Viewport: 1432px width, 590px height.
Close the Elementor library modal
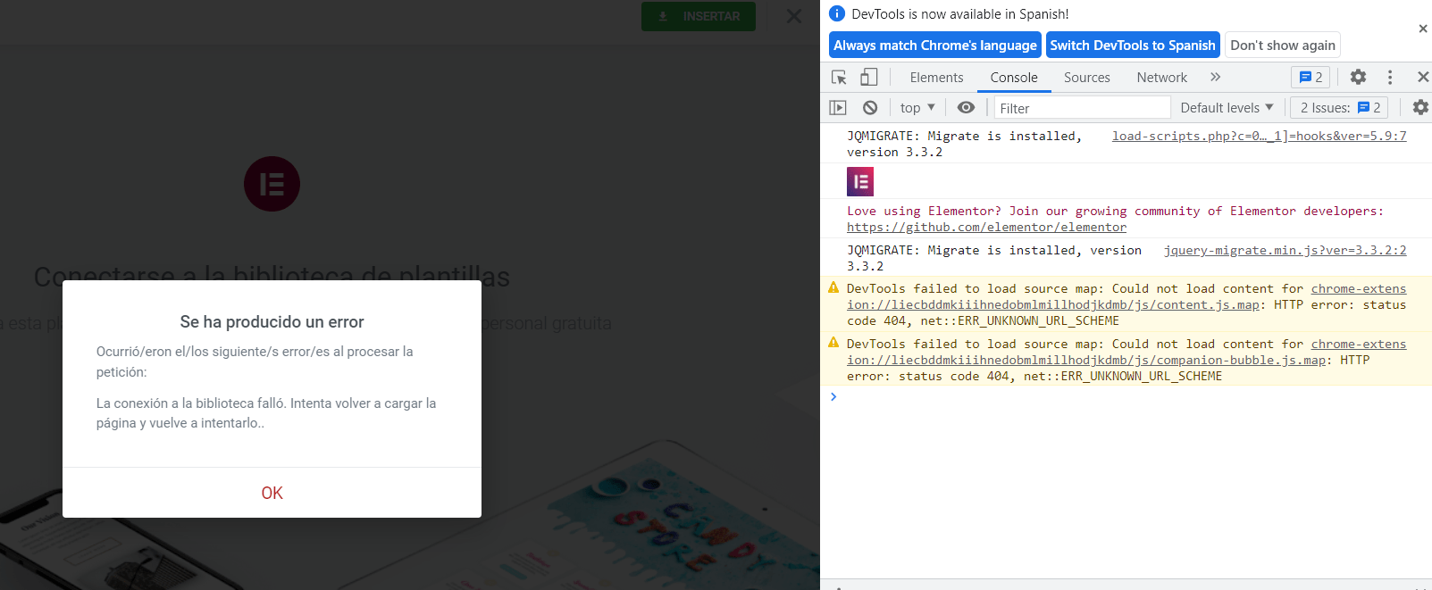(793, 16)
